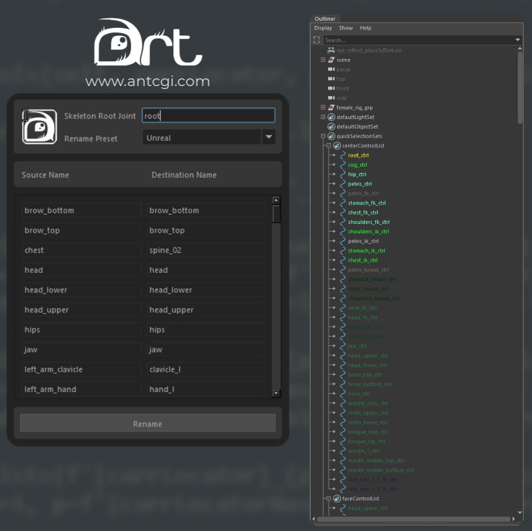Viewport: 532px width, 531px height.
Task: Click the Outliner scroll right arrow
Action: click(514, 519)
